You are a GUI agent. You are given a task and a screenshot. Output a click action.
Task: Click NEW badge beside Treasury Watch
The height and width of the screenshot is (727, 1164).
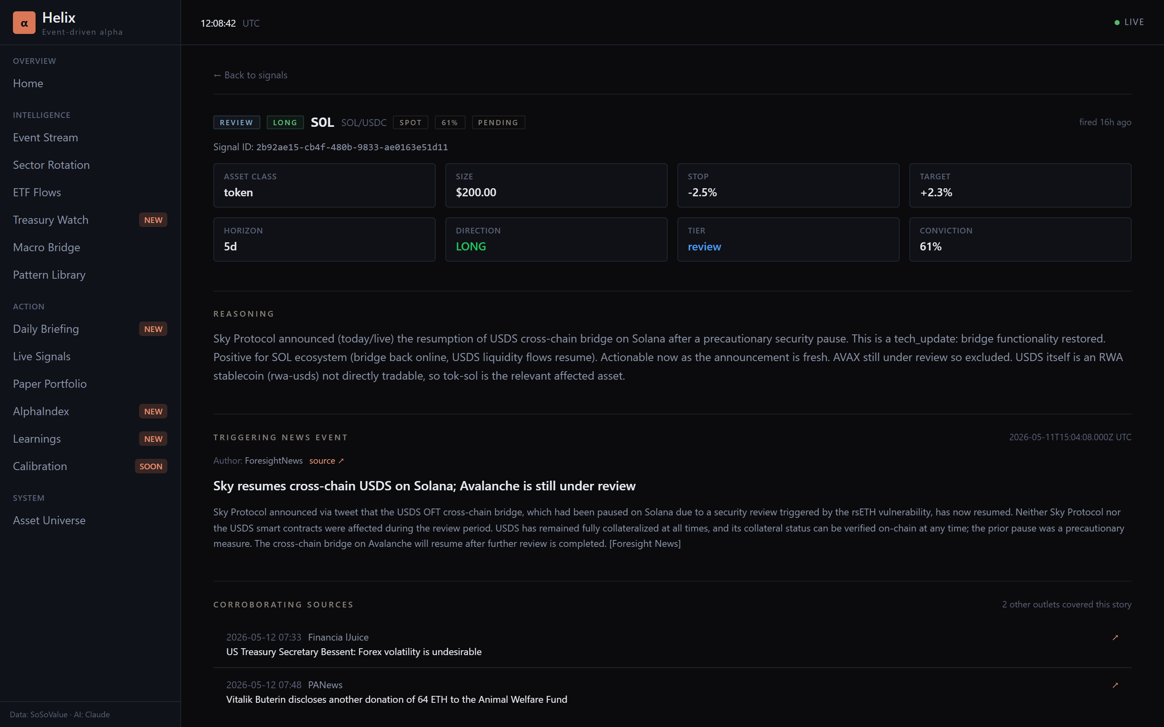point(153,220)
